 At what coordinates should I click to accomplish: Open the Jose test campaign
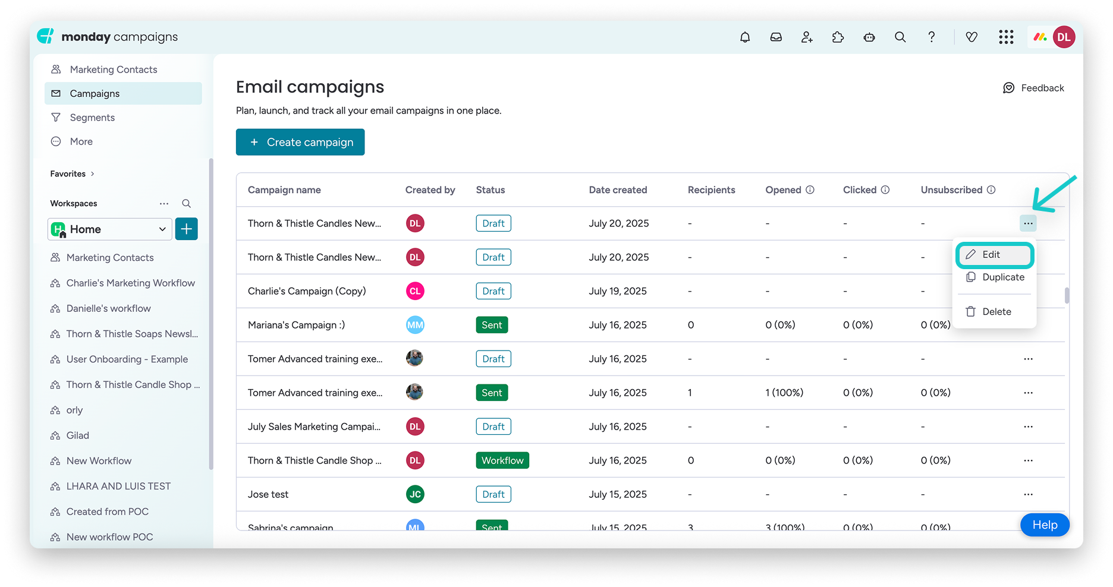268,494
